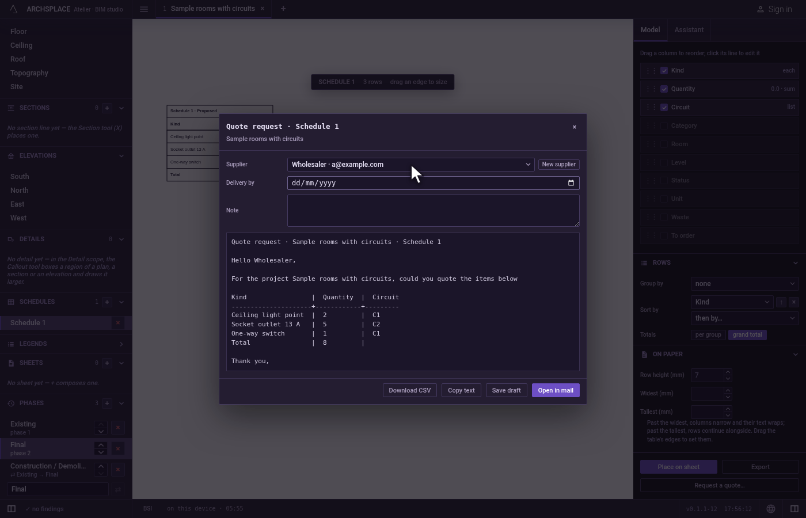Uncheck the Quantity column checkbox
Image resolution: width=806 pixels, height=518 pixels.
(664, 89)
